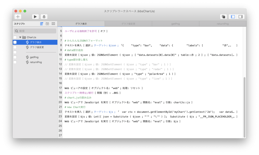Viewport: 259px width, 155px height.
Task: Toggle the right steps pane visibility
Action: [241, 17]
